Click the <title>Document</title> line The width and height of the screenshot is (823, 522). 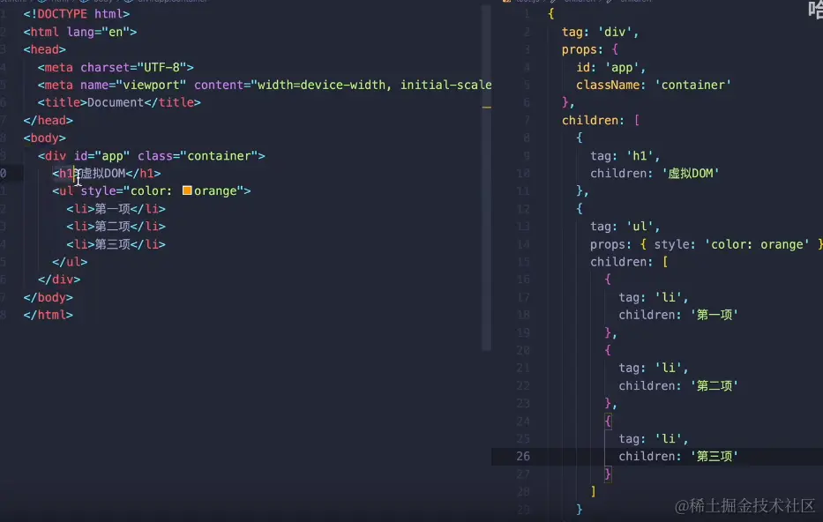119,103
